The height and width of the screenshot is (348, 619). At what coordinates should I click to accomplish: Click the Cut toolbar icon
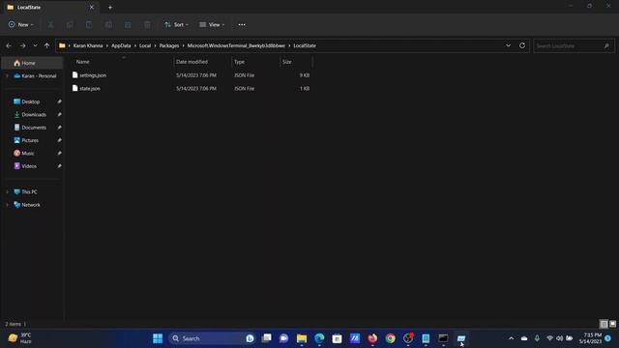50,25
